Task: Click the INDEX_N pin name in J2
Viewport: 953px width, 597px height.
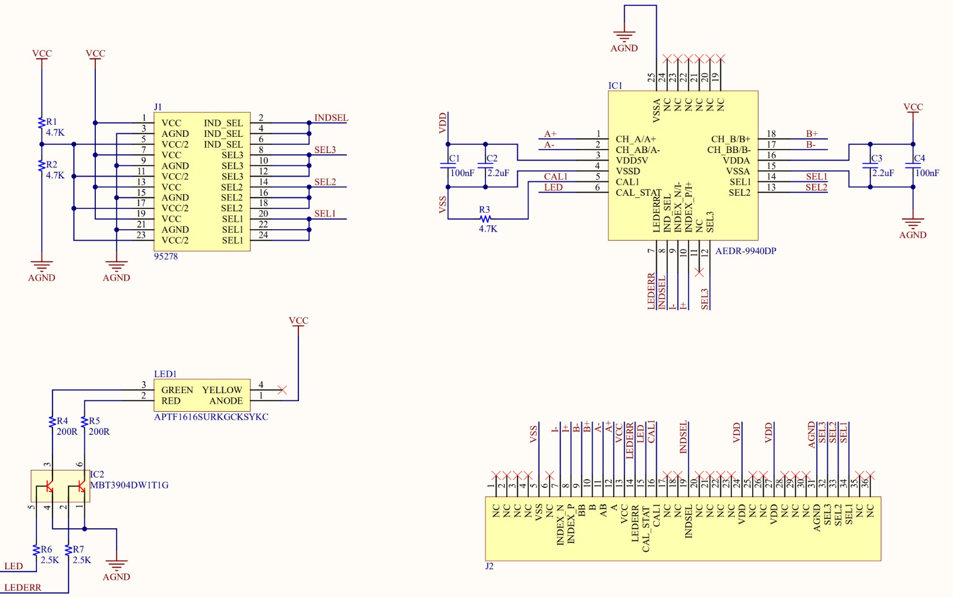Action: pyautogui.click(x=560, y=524)
